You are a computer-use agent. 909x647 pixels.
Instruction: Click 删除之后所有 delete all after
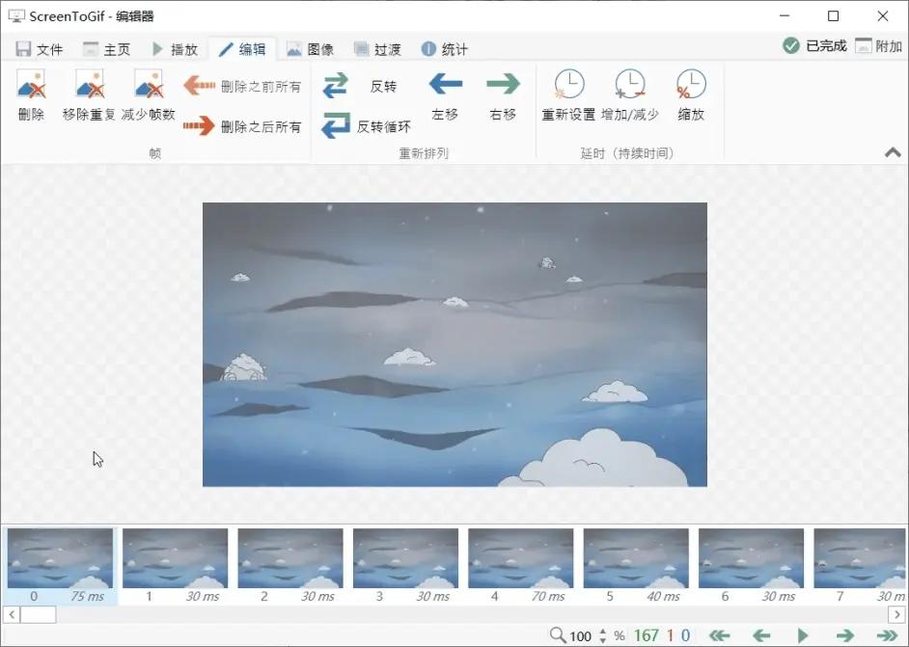[x=242, y=125]
